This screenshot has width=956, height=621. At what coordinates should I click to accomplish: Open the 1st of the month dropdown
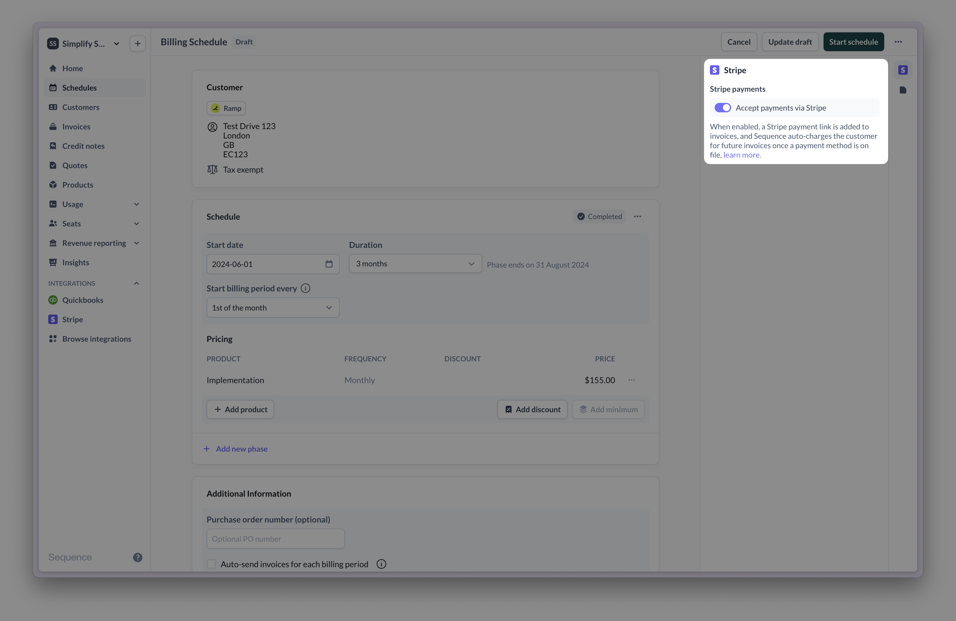pos(273,308)
